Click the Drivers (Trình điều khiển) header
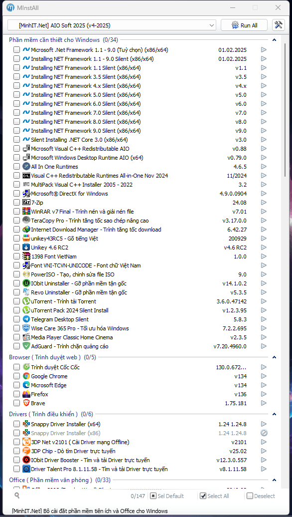The image size is (292, 517). (x=51, y=414)
